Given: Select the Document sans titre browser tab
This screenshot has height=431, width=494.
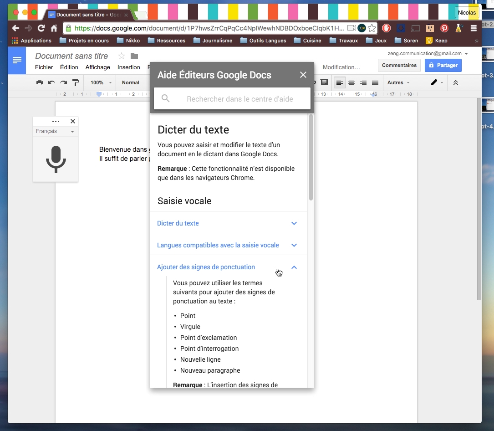Looking at the screenshot, I should (x=88, y=15).
